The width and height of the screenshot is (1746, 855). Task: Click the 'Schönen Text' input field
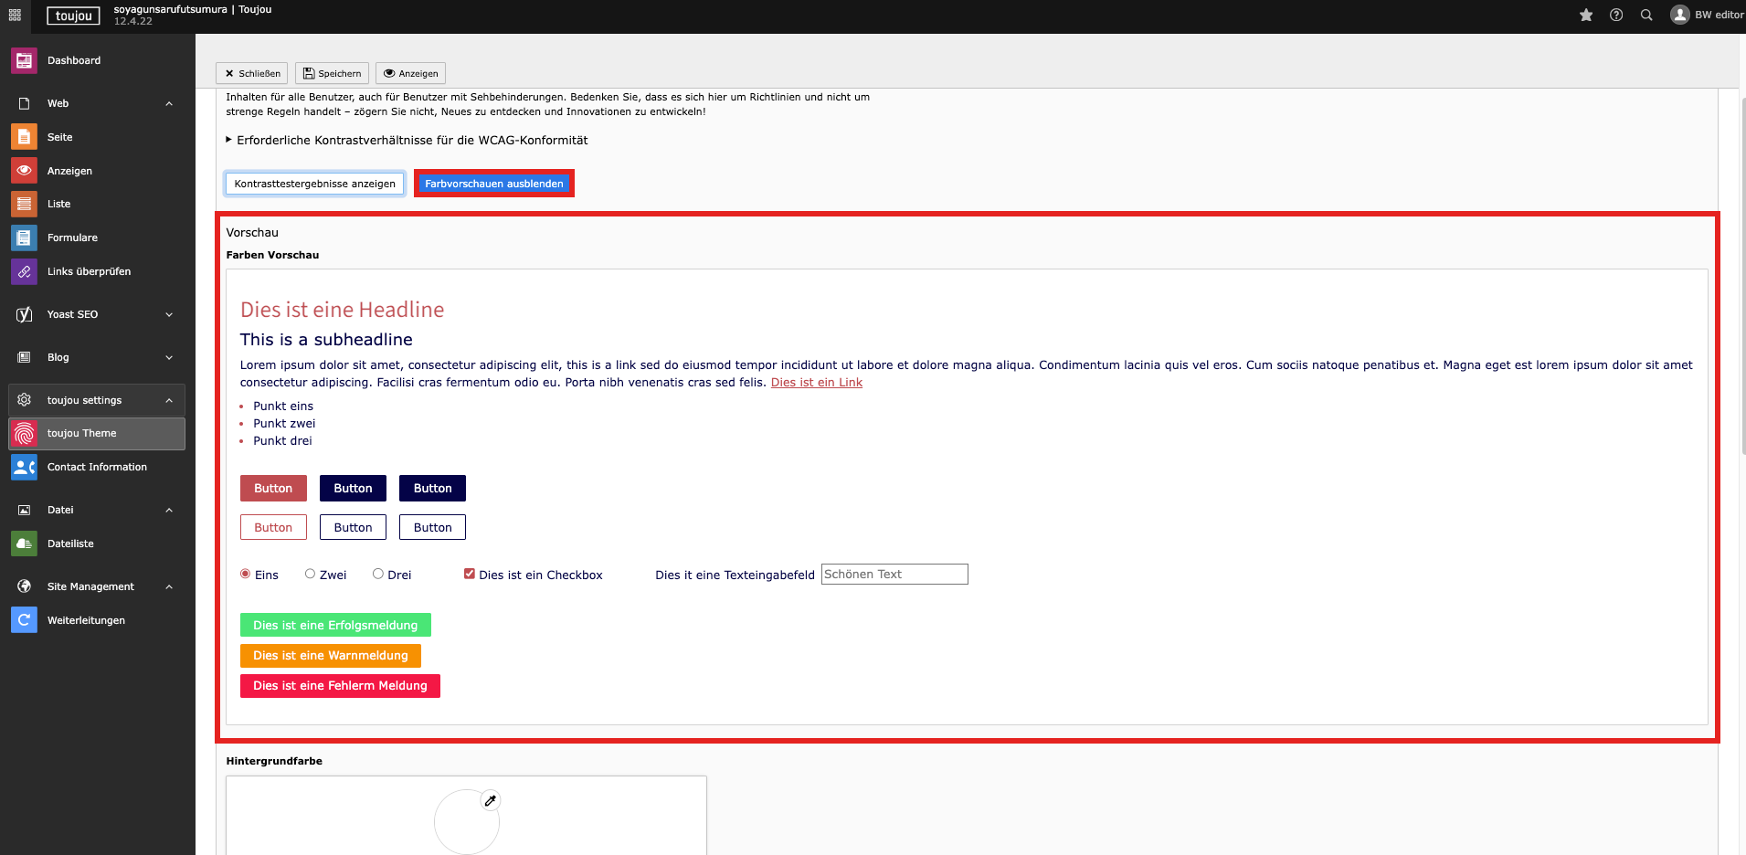[894, 574]
